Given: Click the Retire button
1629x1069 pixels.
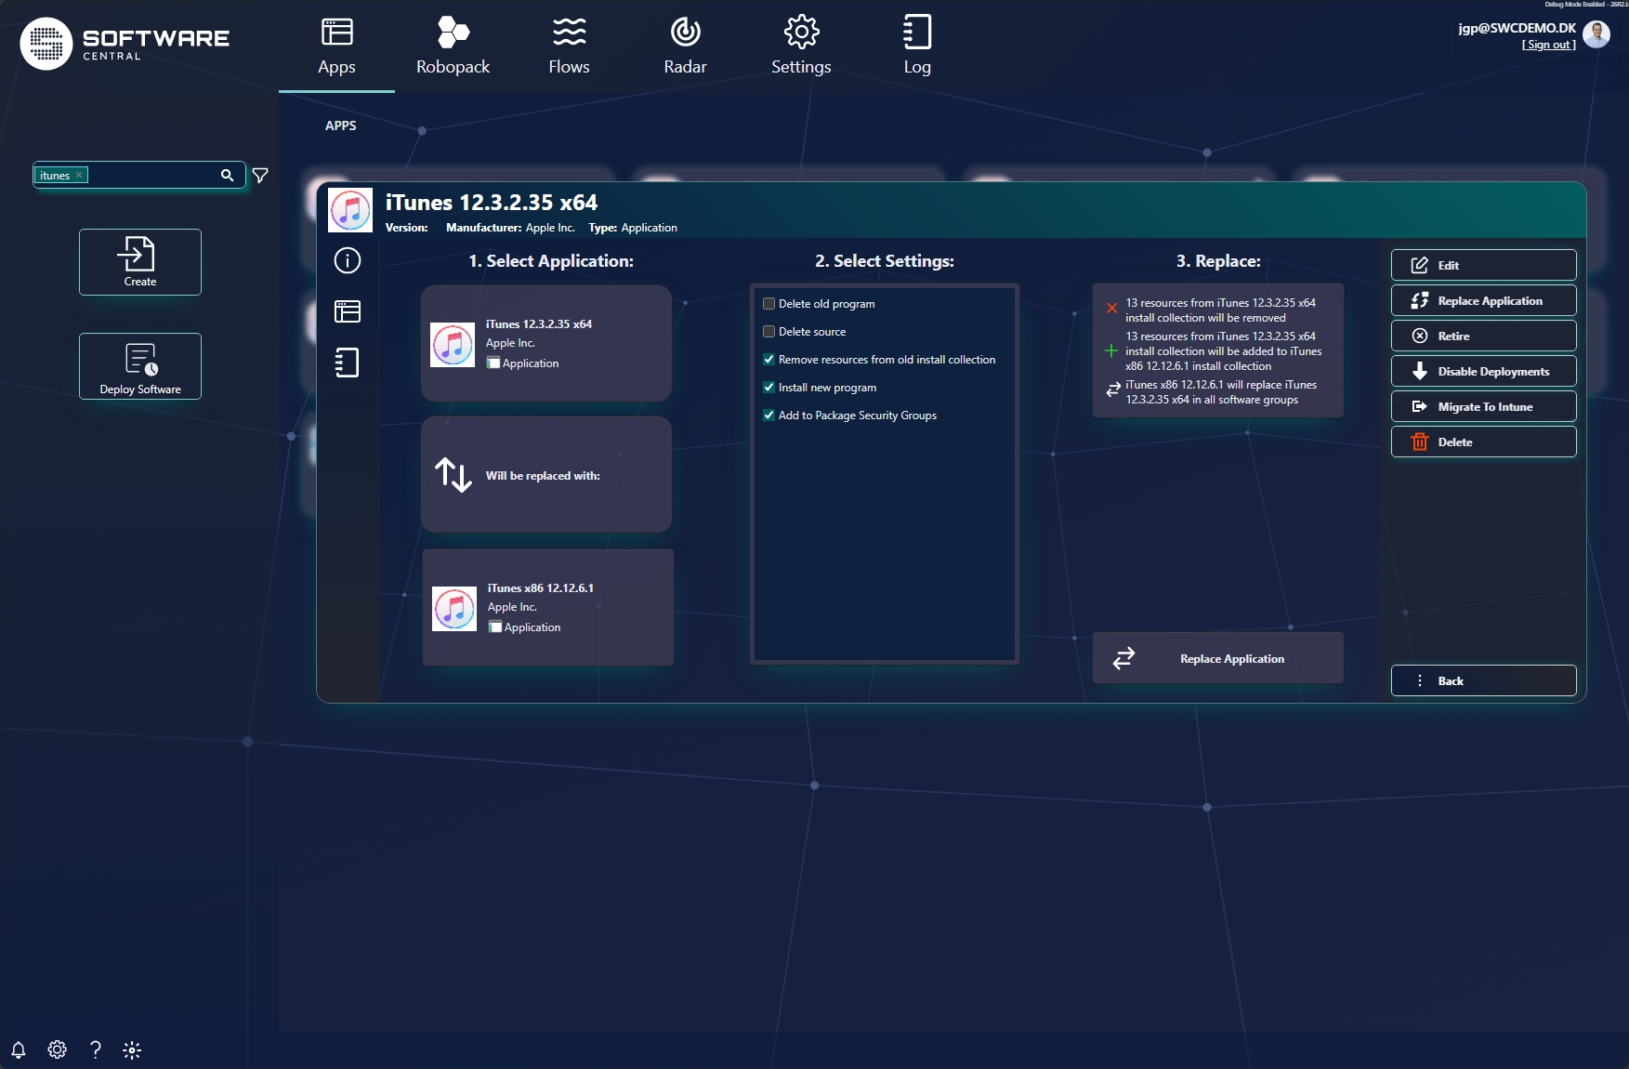Looking at the screenshot, I should click(1484, 336).
